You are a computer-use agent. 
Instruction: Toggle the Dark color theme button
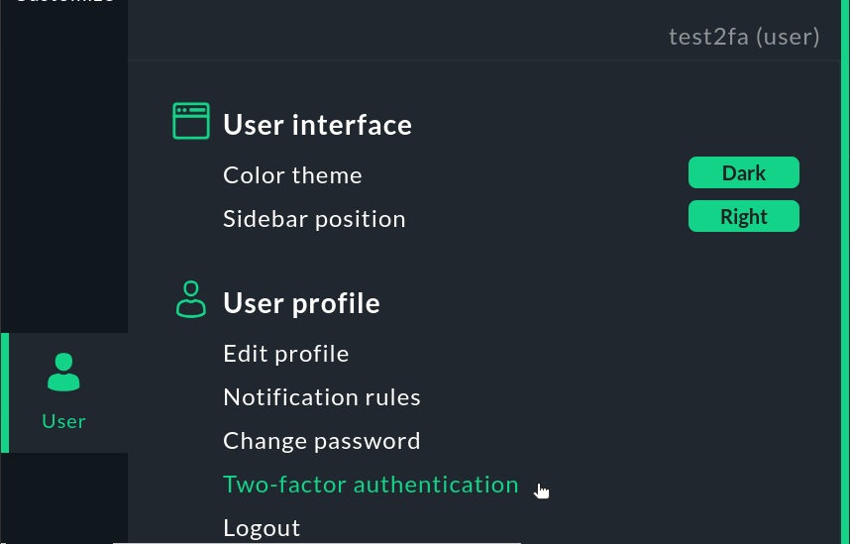coord(744,172)
